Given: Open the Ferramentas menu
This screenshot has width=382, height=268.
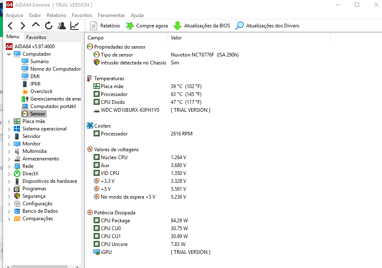Looking at the screenshot, I should [111, 15].
